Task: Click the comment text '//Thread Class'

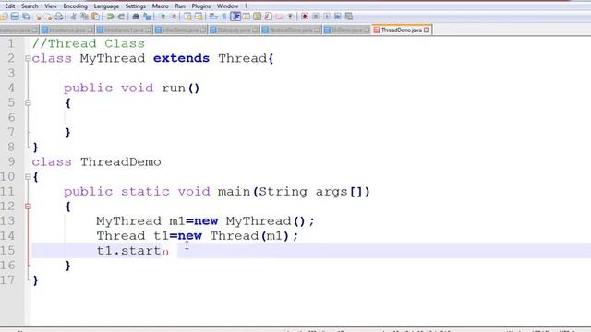Action: (x=89, y=43)
